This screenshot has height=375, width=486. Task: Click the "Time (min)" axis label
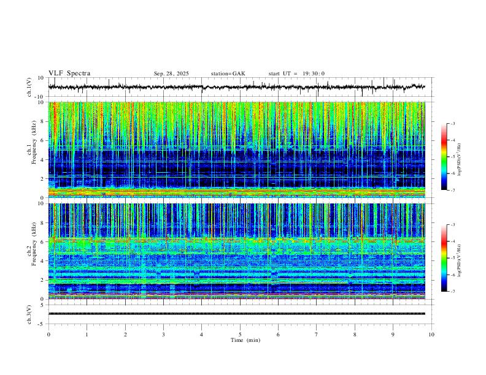245,340
